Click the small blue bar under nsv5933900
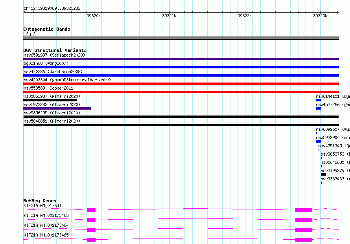The height and width of the screenshot is (244, 350). tap(319, 141)
